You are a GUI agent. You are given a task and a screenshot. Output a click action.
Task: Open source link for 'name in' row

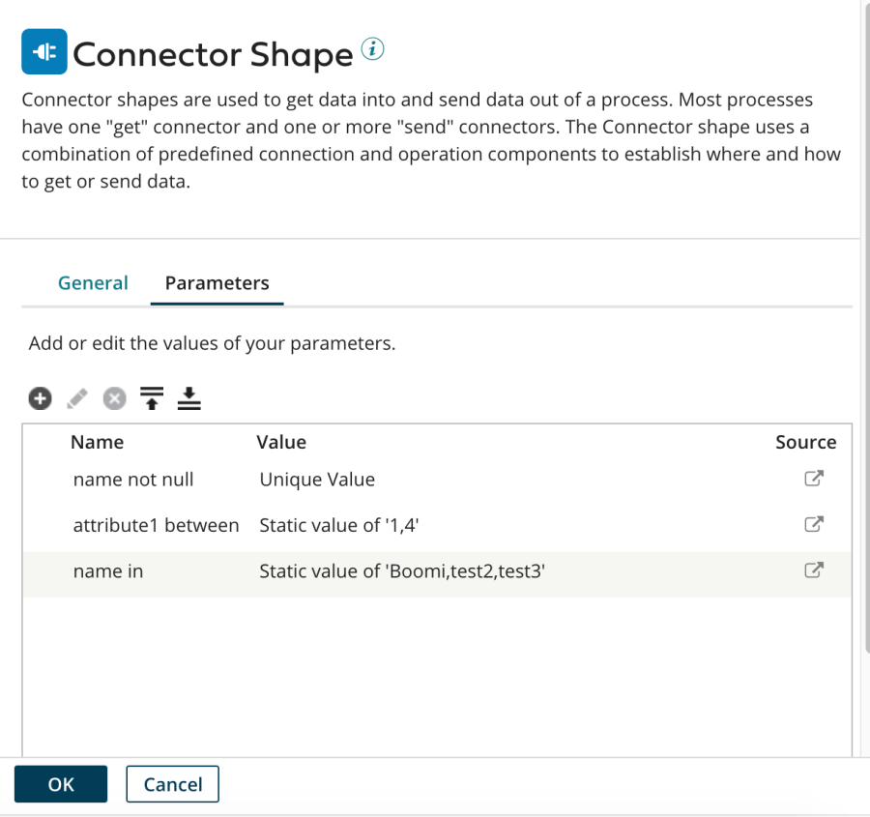tap(813, 570)
